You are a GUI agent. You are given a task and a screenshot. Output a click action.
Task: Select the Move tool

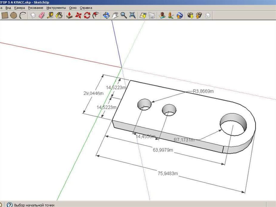[78, 15]
